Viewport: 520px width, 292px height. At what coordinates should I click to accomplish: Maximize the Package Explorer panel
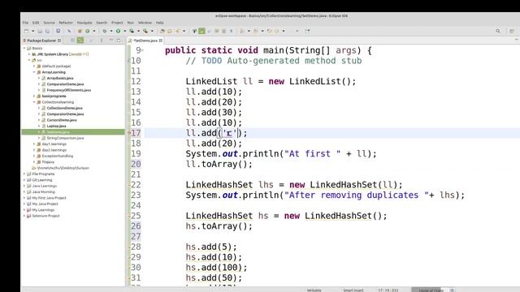119,41
